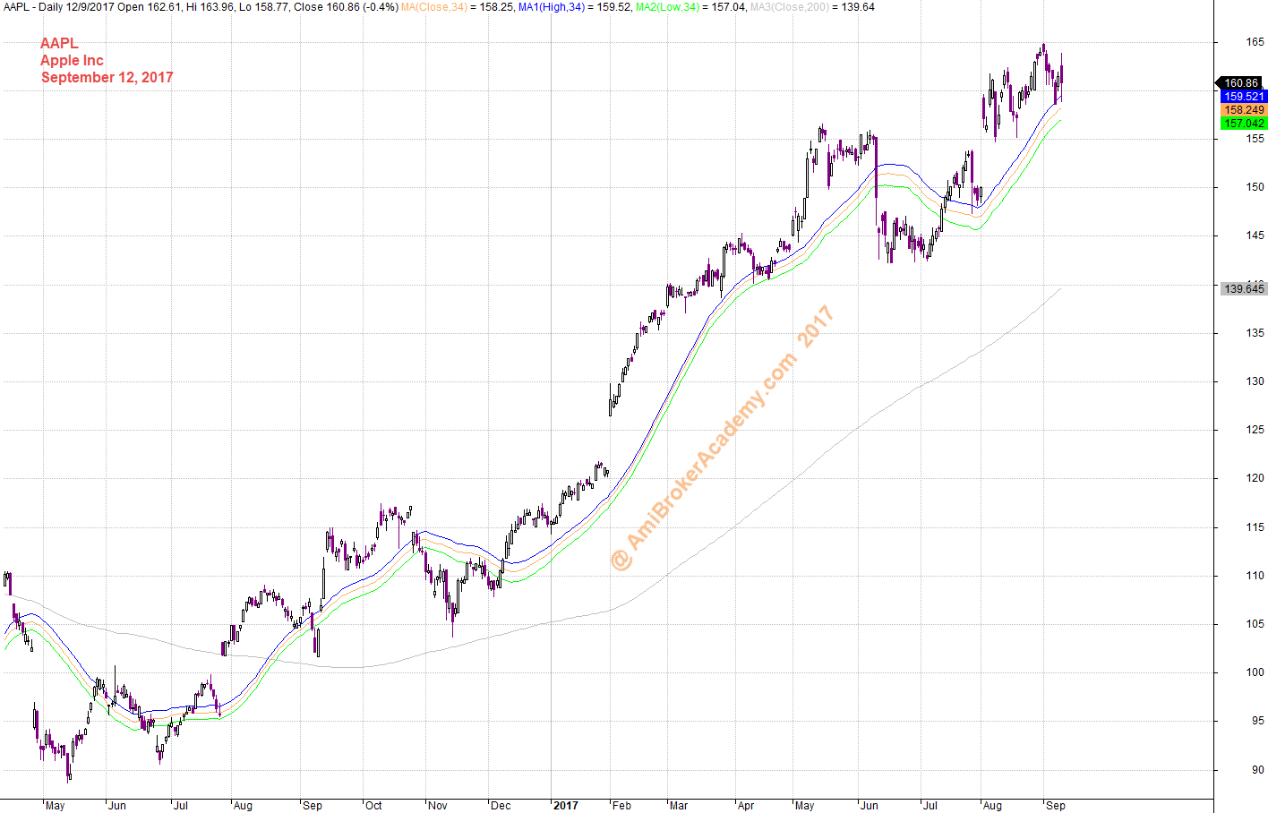The image size is (1268, 813).
Task: Click the 165 price axis label
Action: [1255, 42]
